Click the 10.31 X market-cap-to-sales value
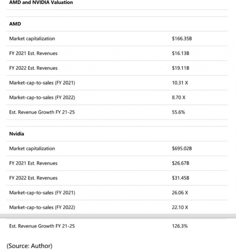The width and height of the screenshot is (236, 250). pos(180,83)
